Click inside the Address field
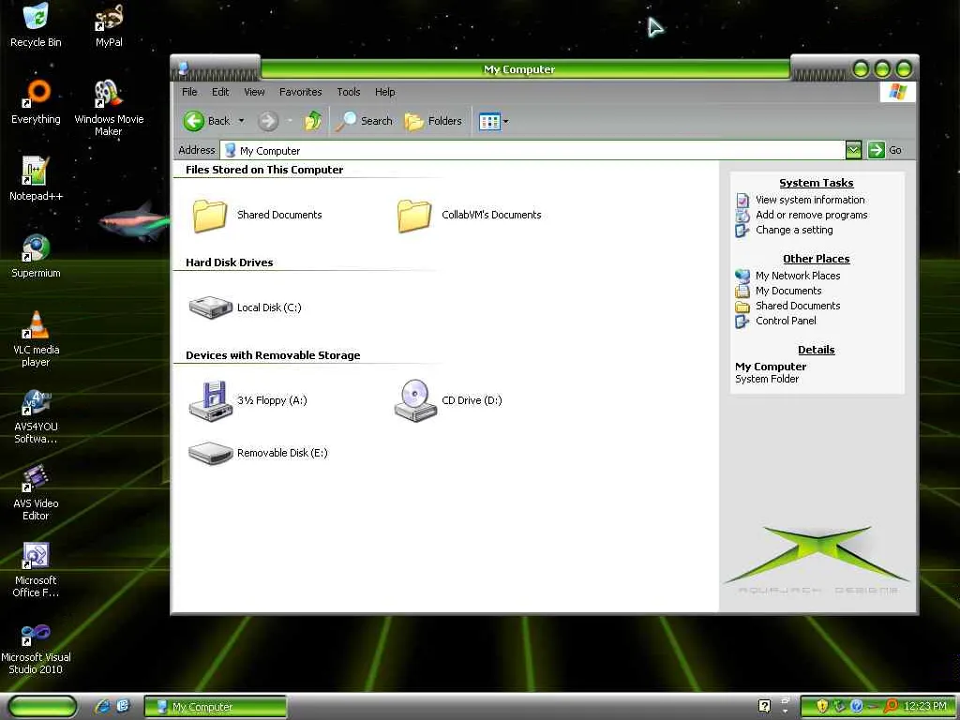The width and height of the screenshot is (960, 720). pos(532,151)
